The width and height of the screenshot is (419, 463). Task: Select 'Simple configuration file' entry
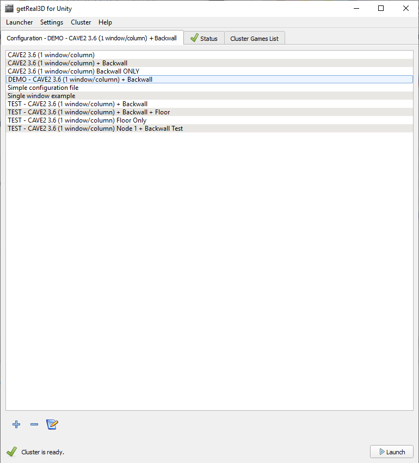coord(209,88)
